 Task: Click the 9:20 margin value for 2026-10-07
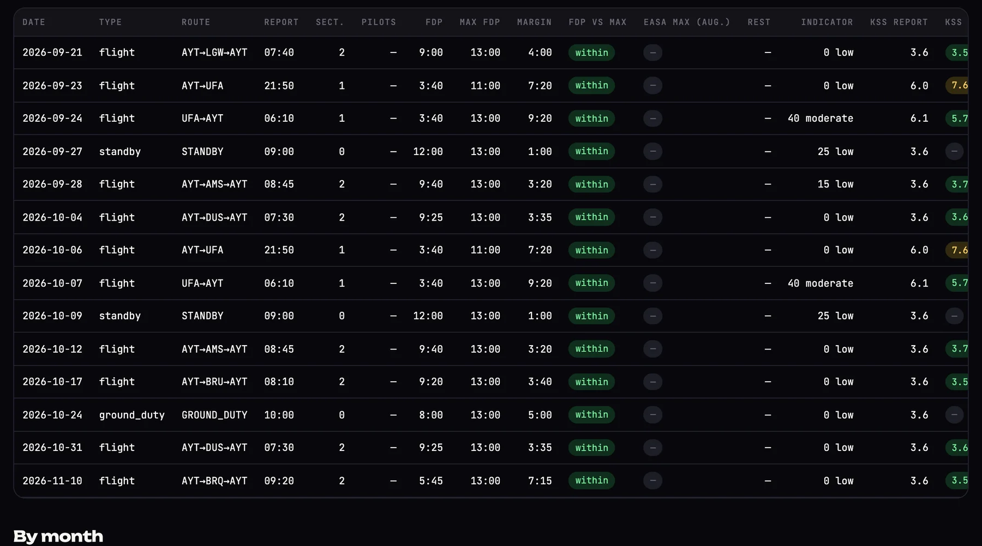[x=540, y=283]
